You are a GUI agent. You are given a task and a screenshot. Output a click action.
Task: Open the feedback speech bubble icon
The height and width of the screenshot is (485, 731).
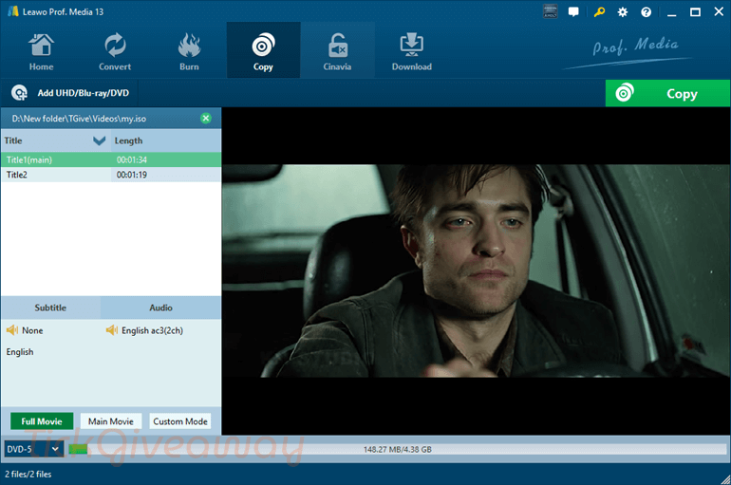coord(573,11)
